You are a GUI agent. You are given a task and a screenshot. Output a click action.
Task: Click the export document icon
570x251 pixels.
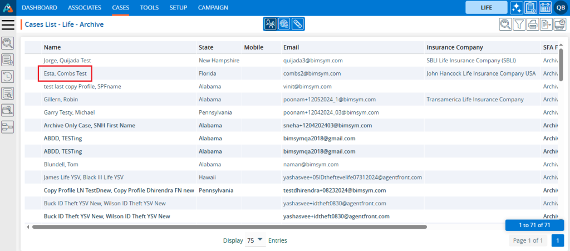coord(546,24)
